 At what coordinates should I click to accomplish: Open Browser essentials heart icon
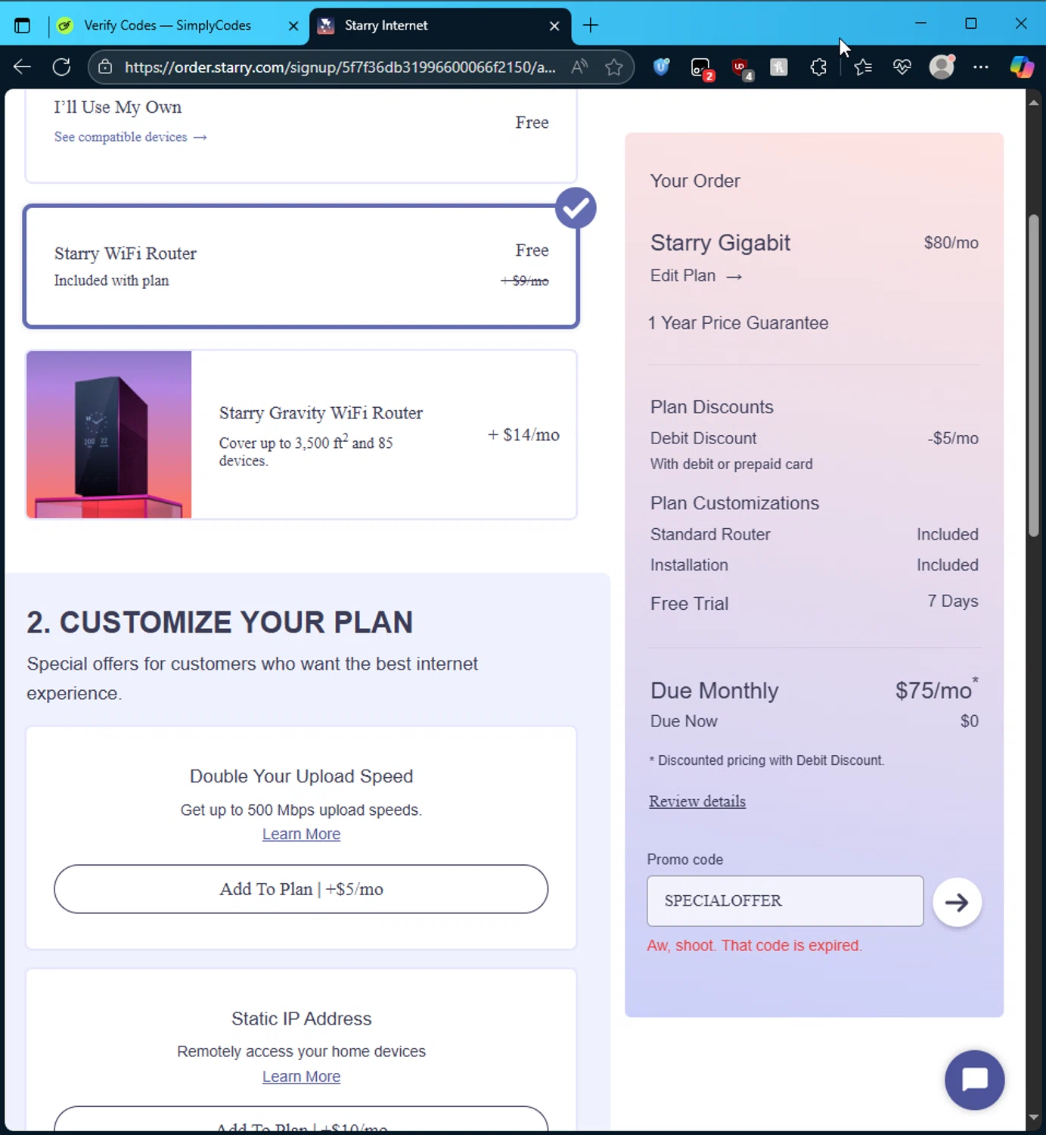902,67
